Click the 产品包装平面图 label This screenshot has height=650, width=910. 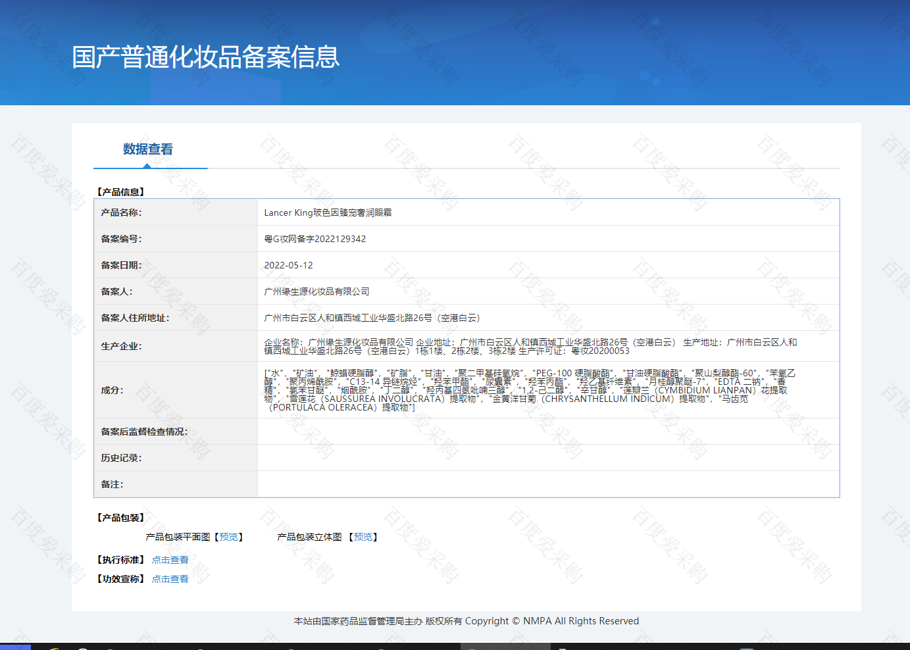pyautogui.click(x=178, y=537)
